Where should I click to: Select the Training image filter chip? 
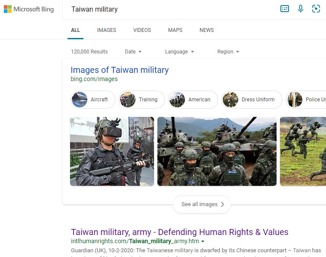point(141,100)
